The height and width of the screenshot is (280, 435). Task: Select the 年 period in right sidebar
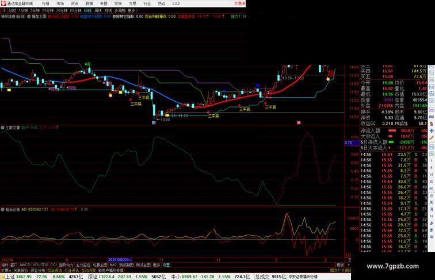432,237
